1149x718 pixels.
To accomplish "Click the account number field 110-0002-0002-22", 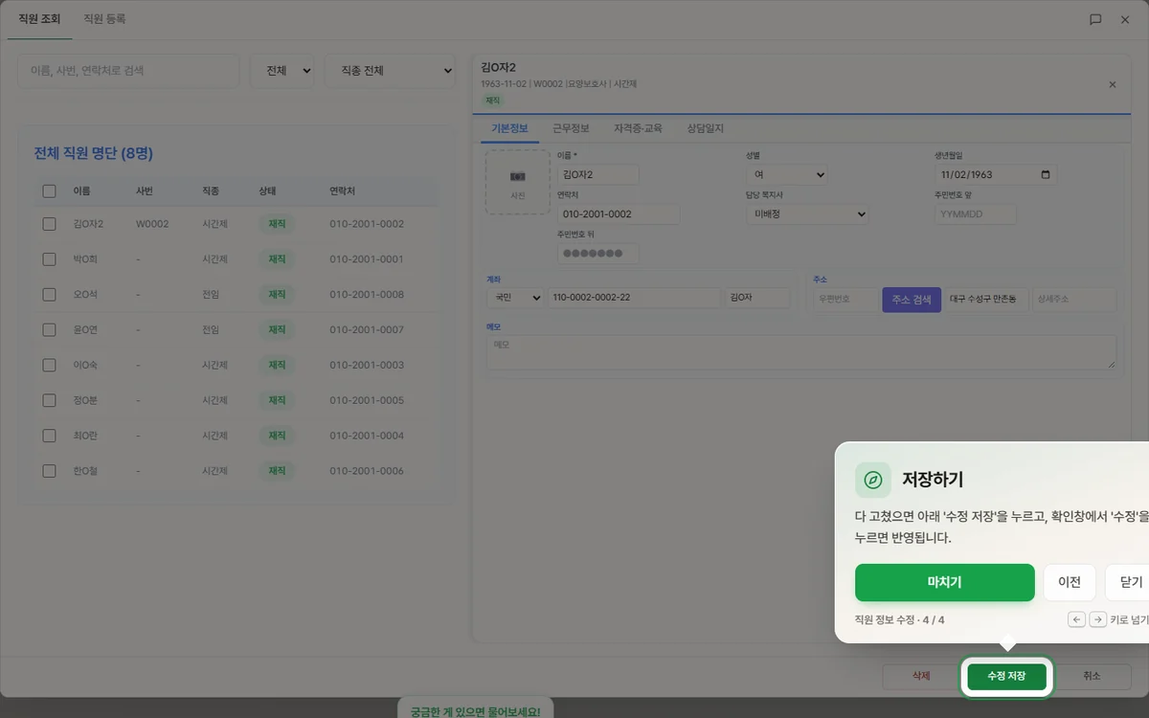I will [x=634, y=298].
